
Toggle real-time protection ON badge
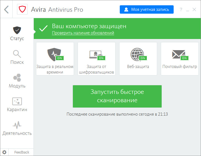point(59,58)
